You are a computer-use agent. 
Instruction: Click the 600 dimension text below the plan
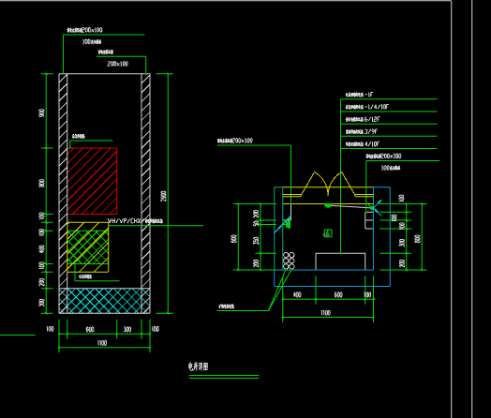[338, 294]
